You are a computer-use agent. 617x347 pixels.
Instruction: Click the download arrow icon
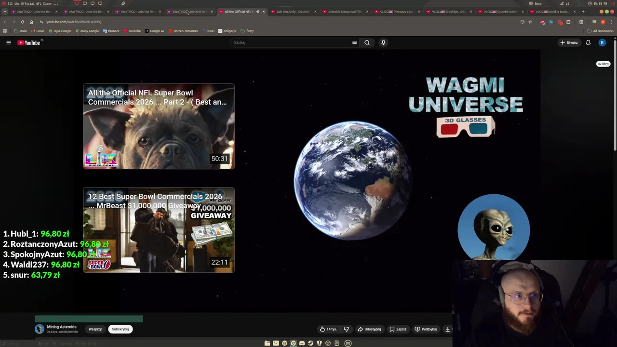(x=447, y=329)
